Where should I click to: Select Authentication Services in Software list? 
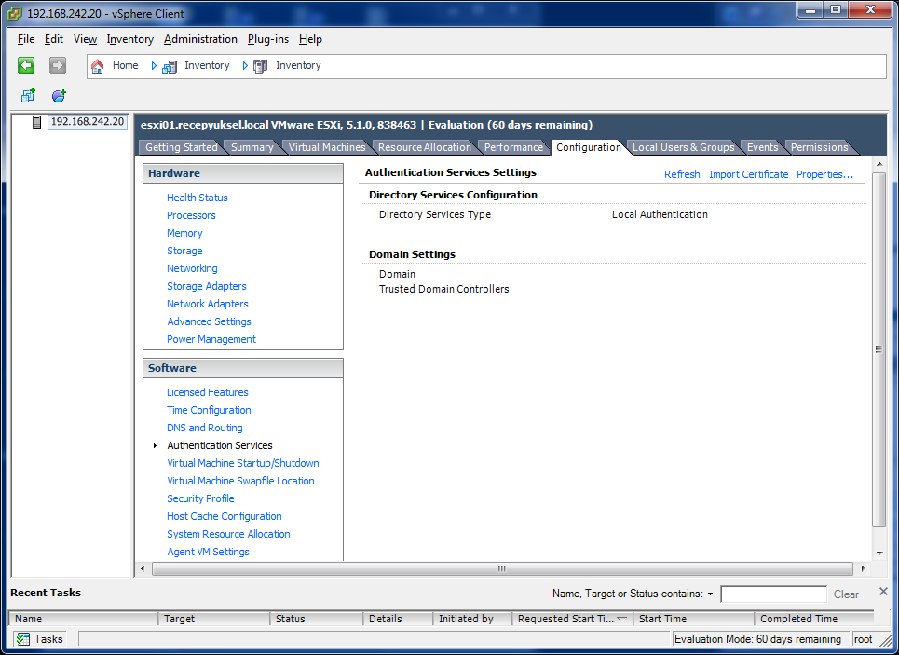[x=220, y=445]
